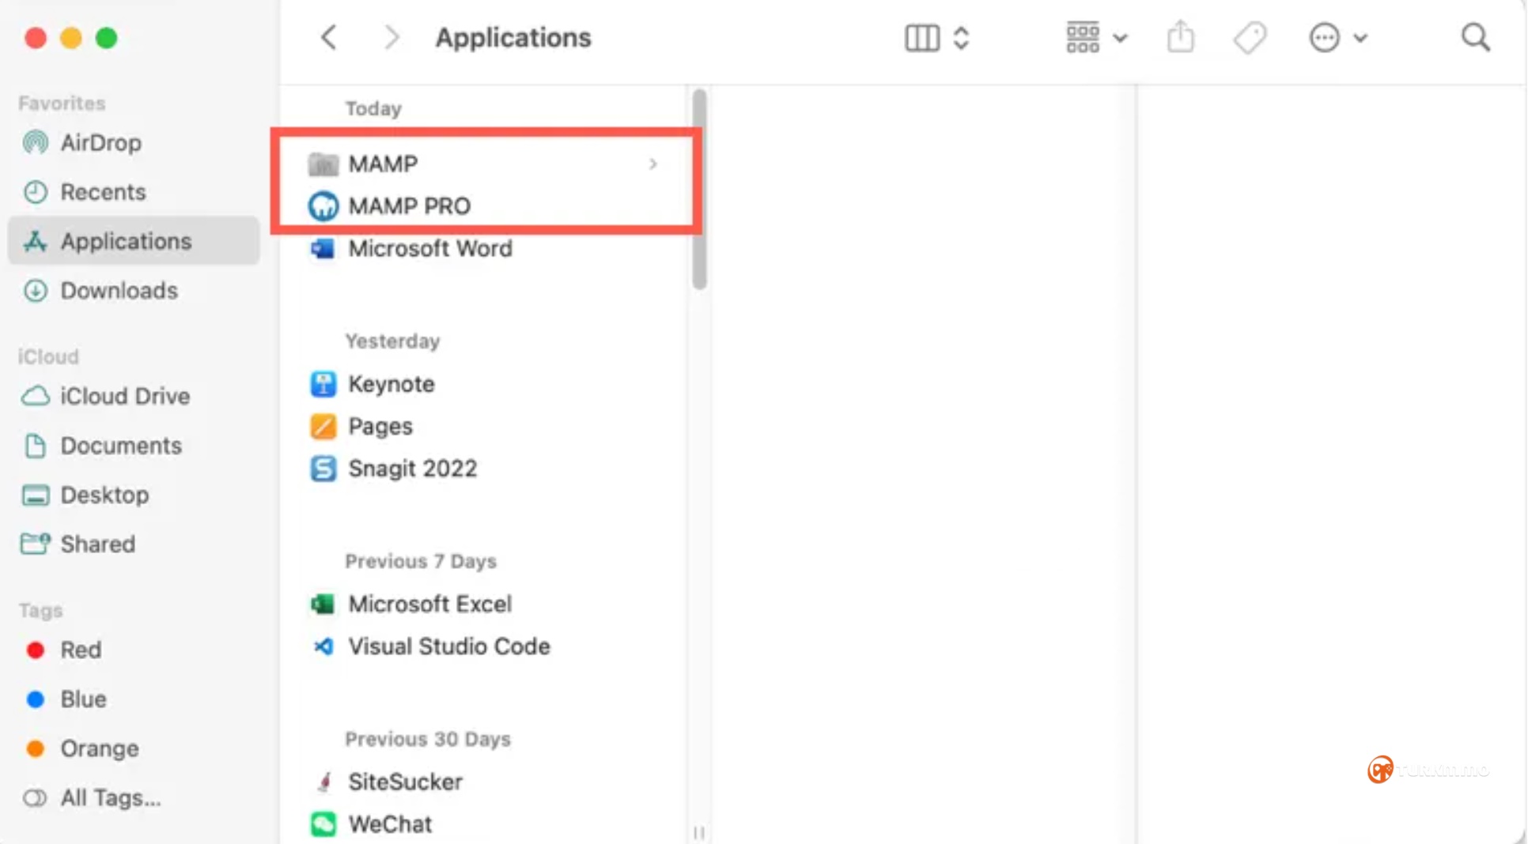Open AirDrop from Favorites
The width and height of the screenshot is (1528, 844).
[x=101, y=143]
